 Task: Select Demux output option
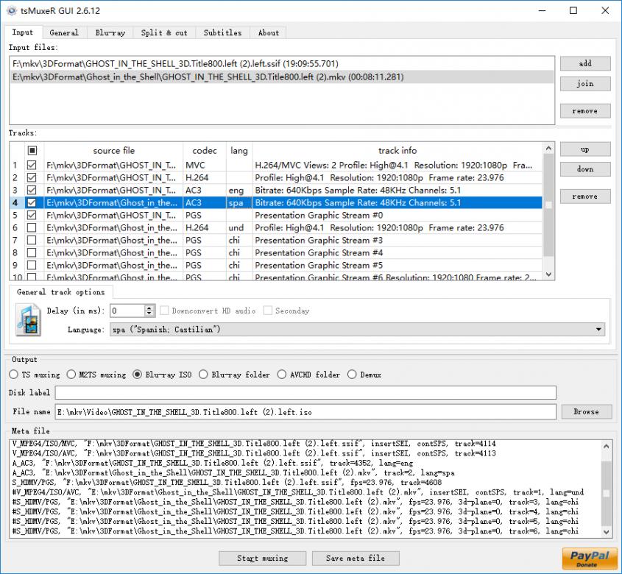pos(364,375)
